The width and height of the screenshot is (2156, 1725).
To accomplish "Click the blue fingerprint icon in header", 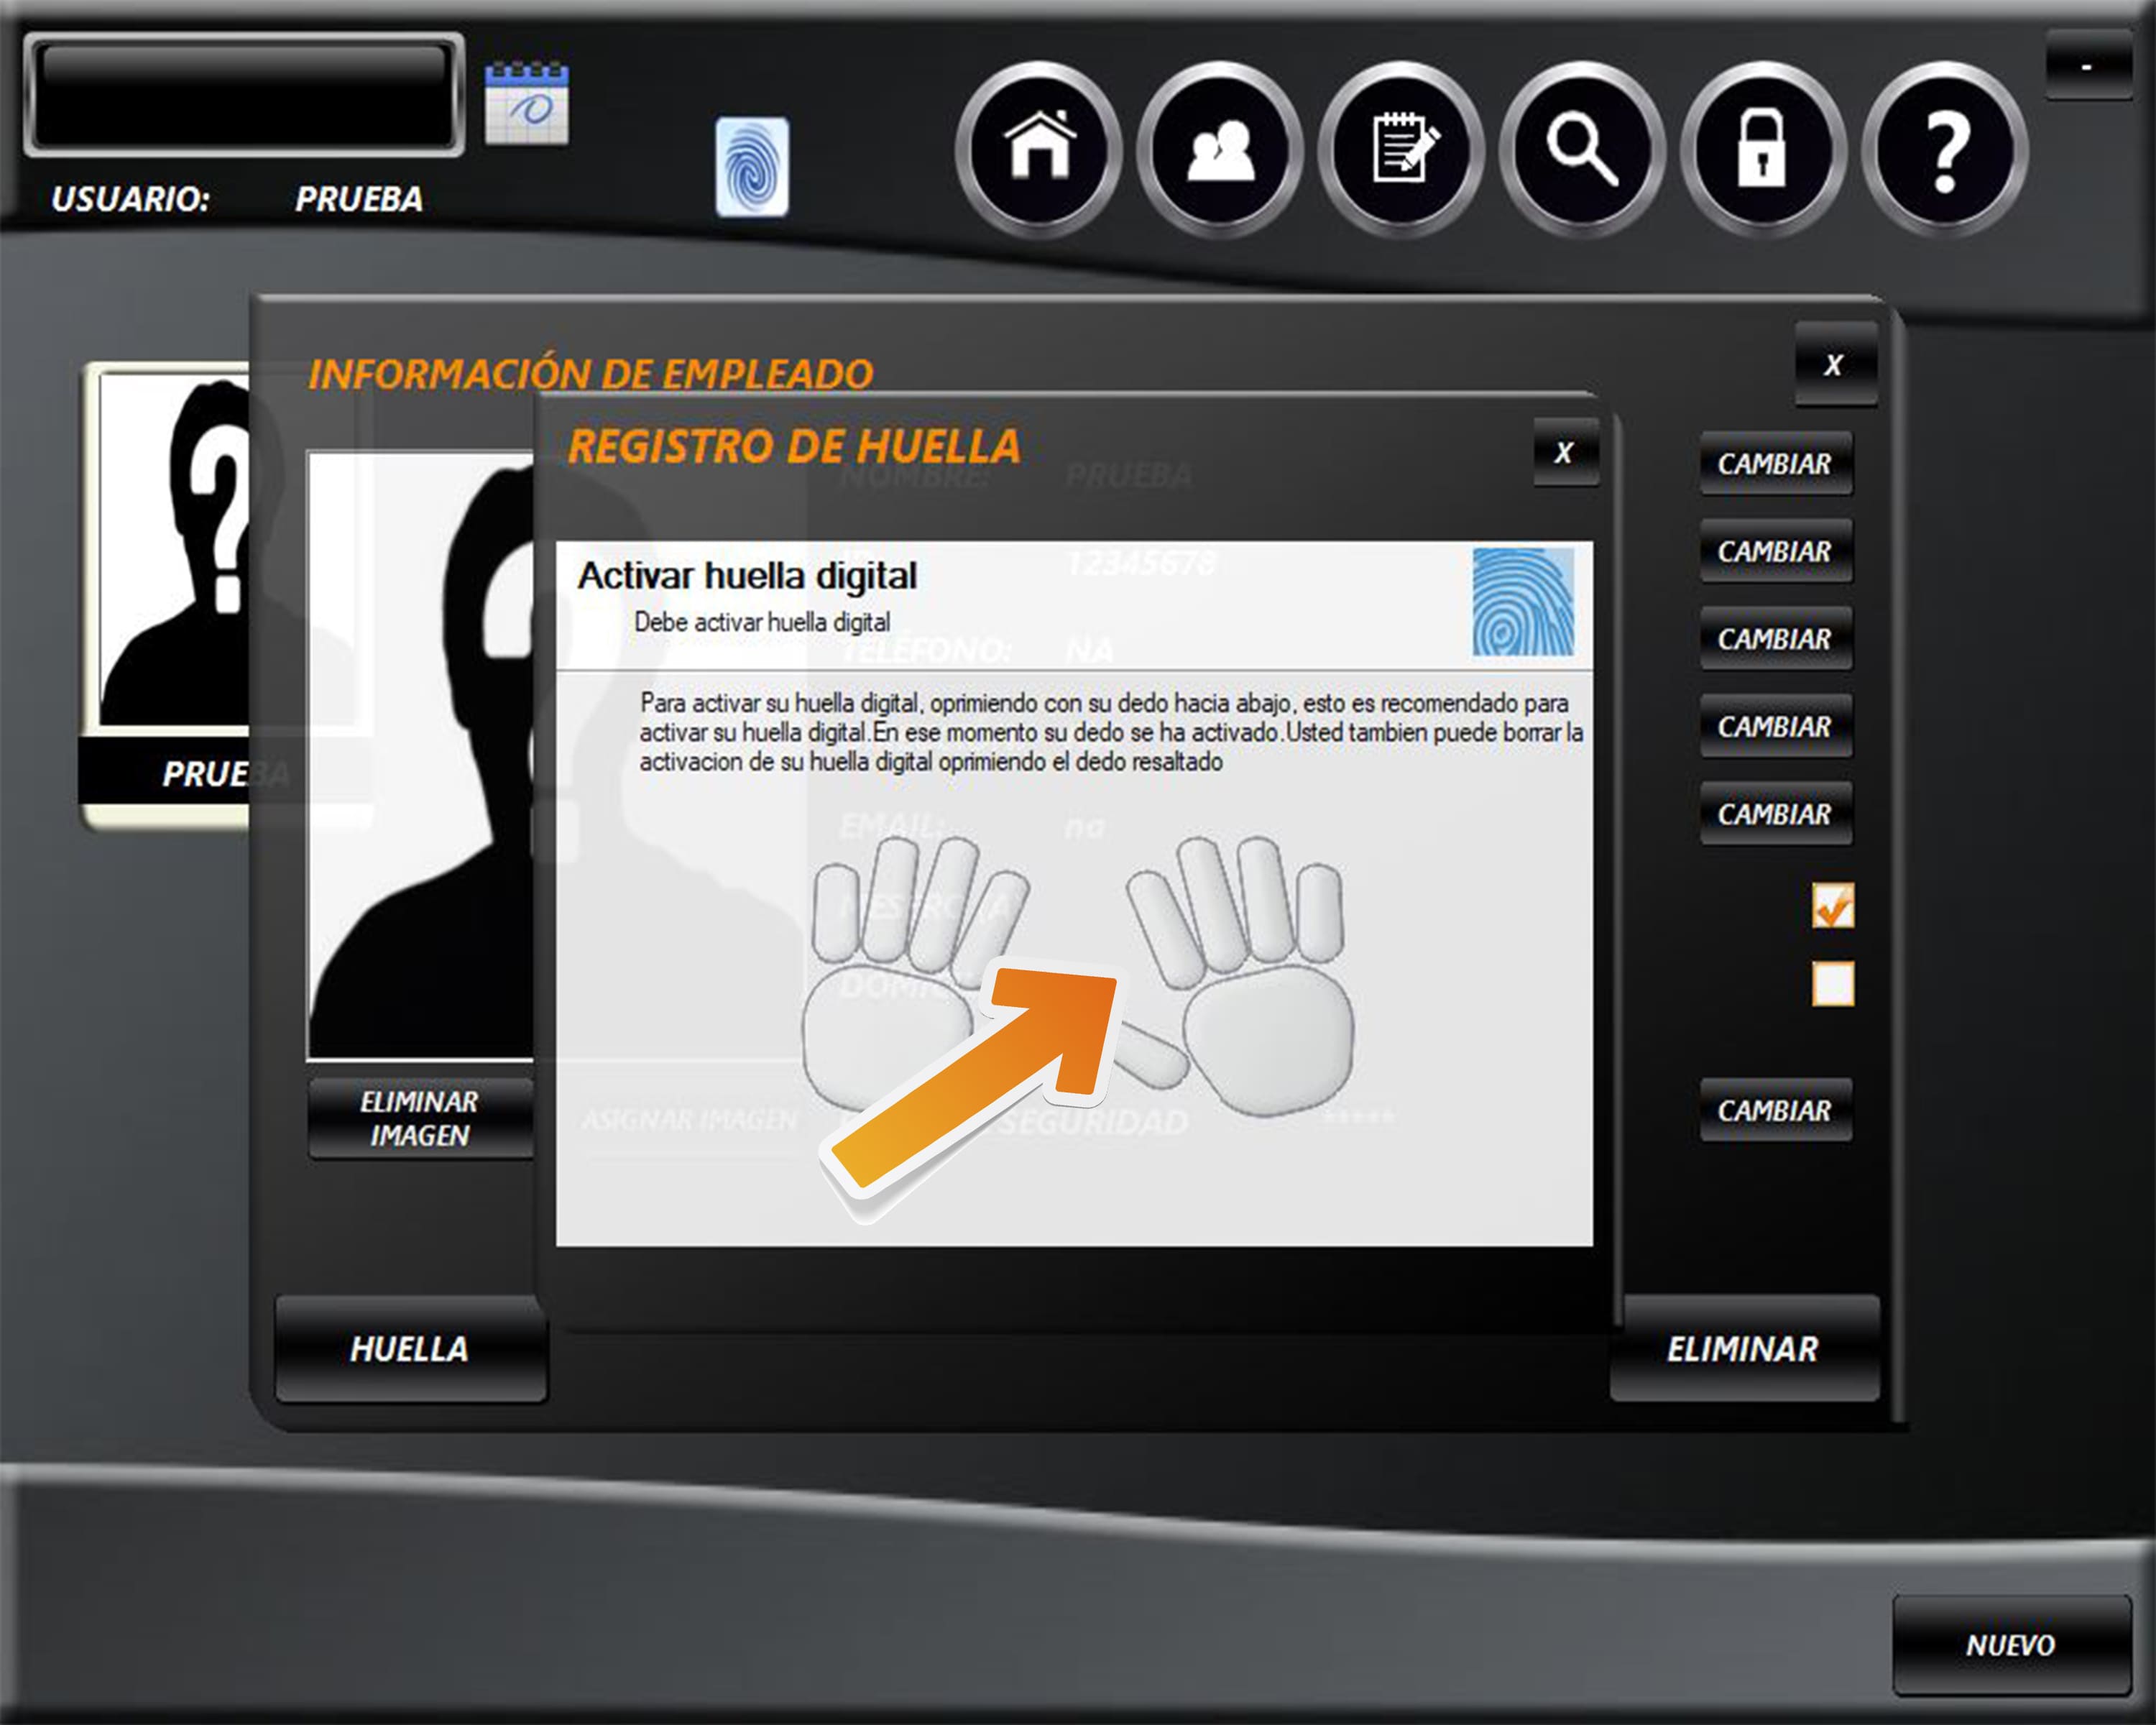I will [752, 166].
